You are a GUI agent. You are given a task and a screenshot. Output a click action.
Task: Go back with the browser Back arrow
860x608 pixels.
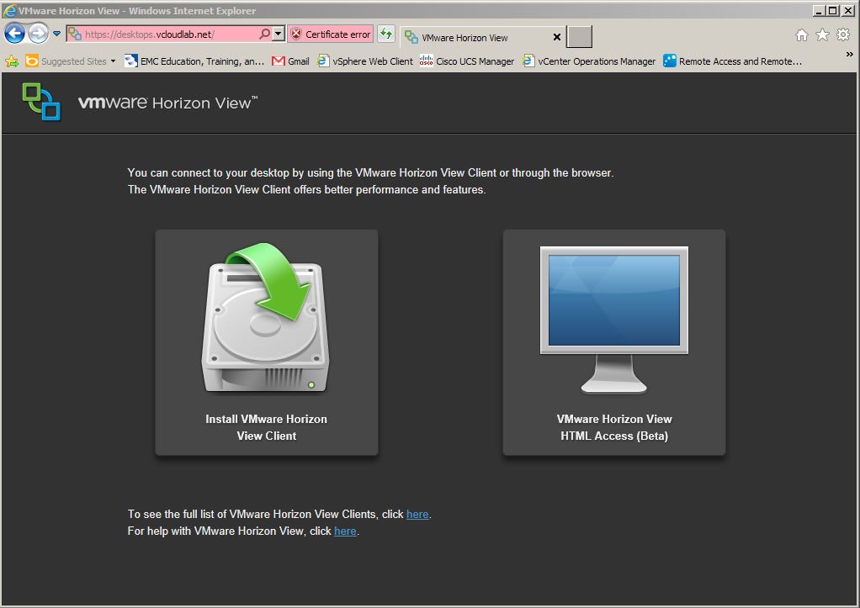pos(15,34)
